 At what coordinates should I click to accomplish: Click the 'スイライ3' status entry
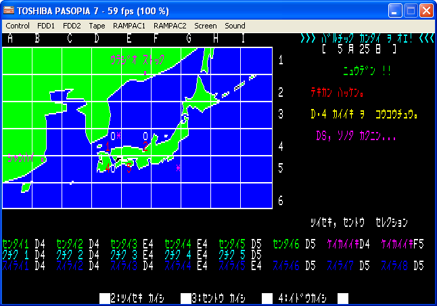[132, 266]
